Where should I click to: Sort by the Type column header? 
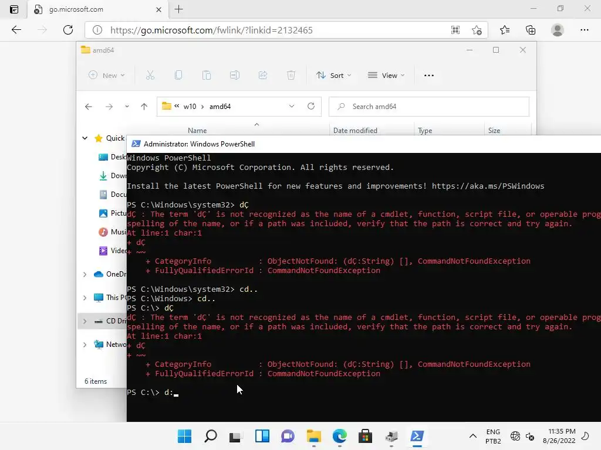tap(425, 131)
